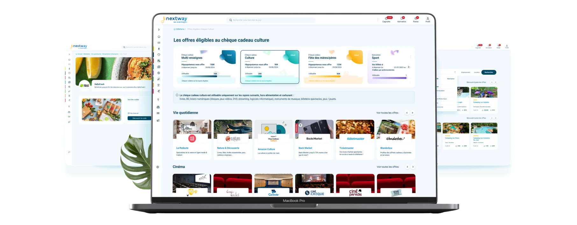Expand the laptop sidebar with the top chevron
Viewport: 577px width, 225px height.
[159, 30]
